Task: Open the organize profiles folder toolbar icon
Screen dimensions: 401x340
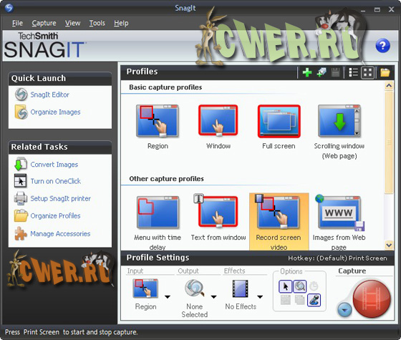Action: [385, 72]
